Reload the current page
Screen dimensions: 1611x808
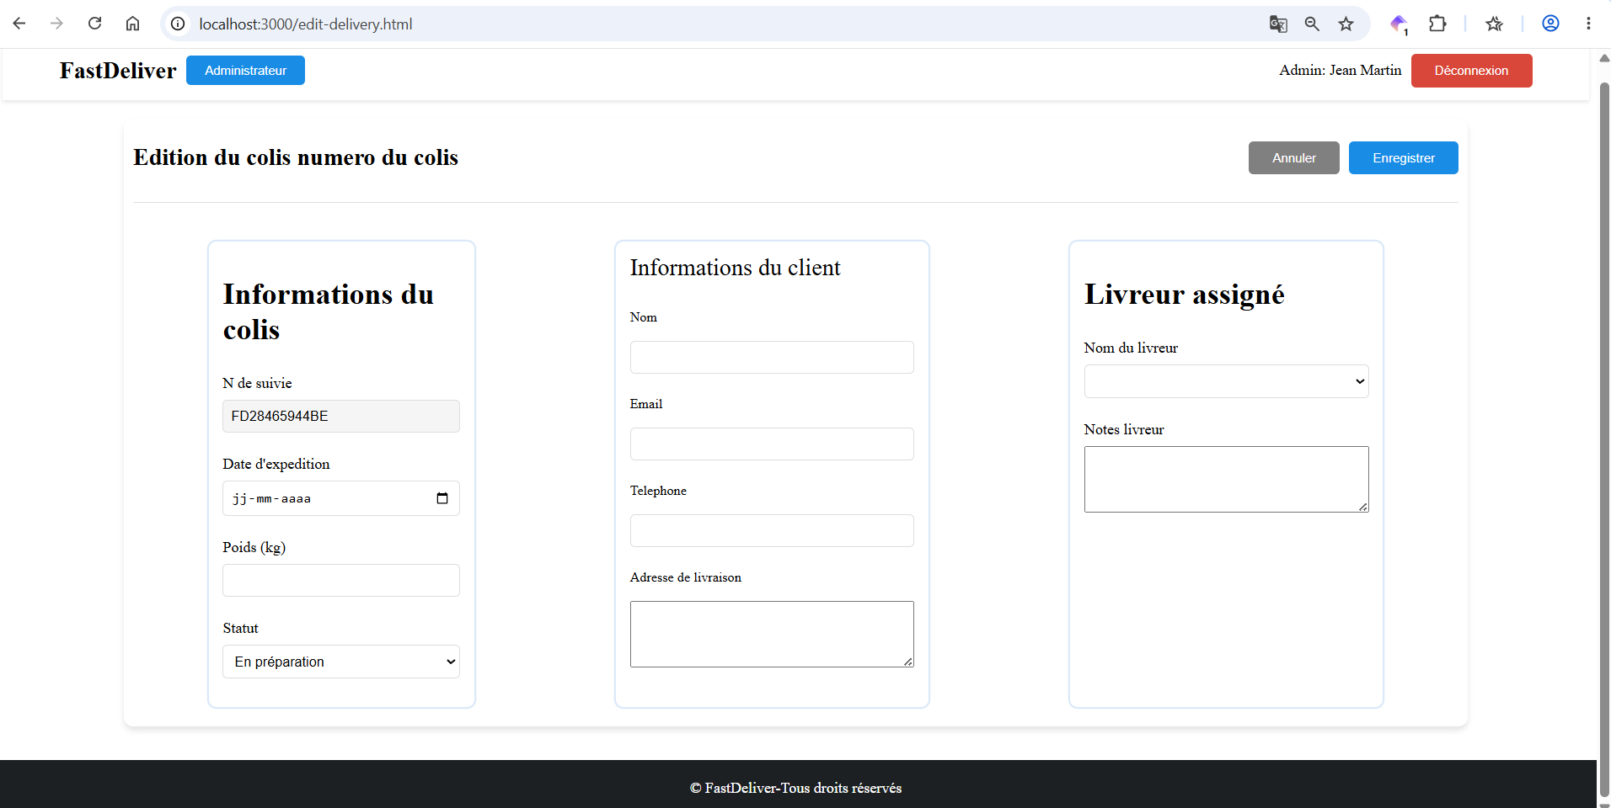[94, 24]
